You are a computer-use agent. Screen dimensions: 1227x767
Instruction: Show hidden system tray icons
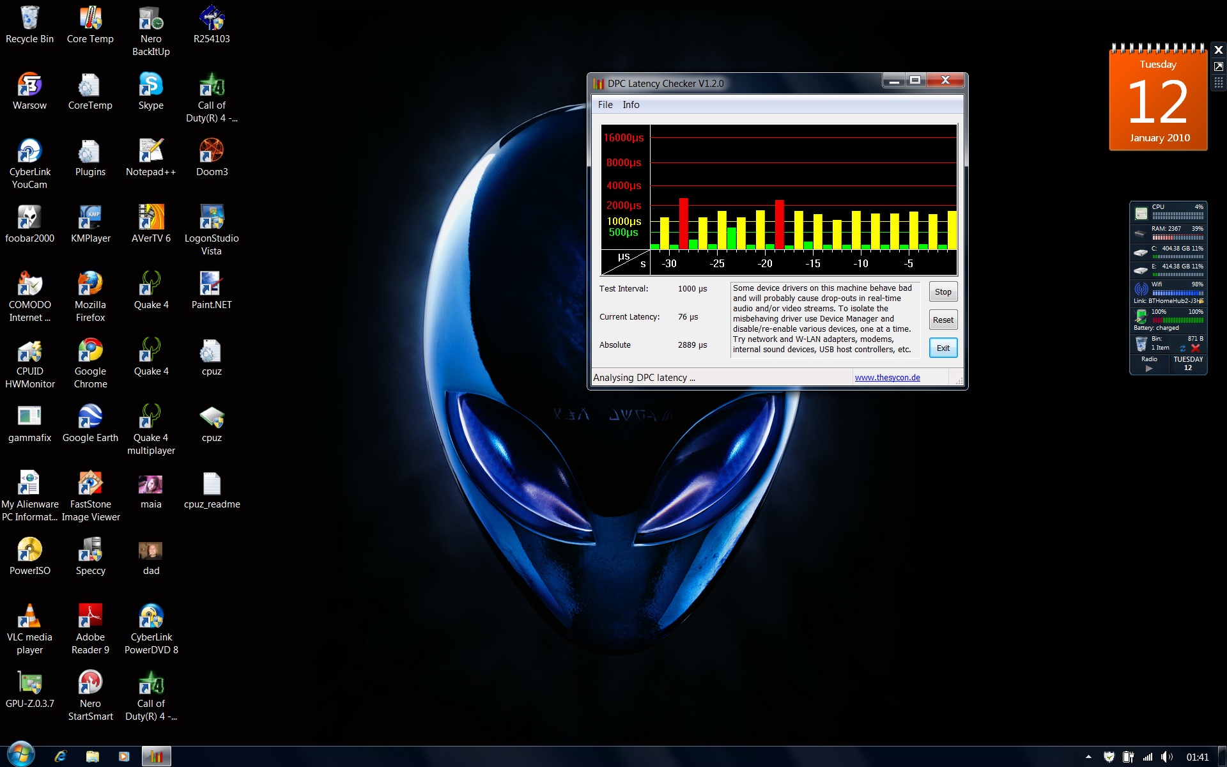(x=1088, y=757)
